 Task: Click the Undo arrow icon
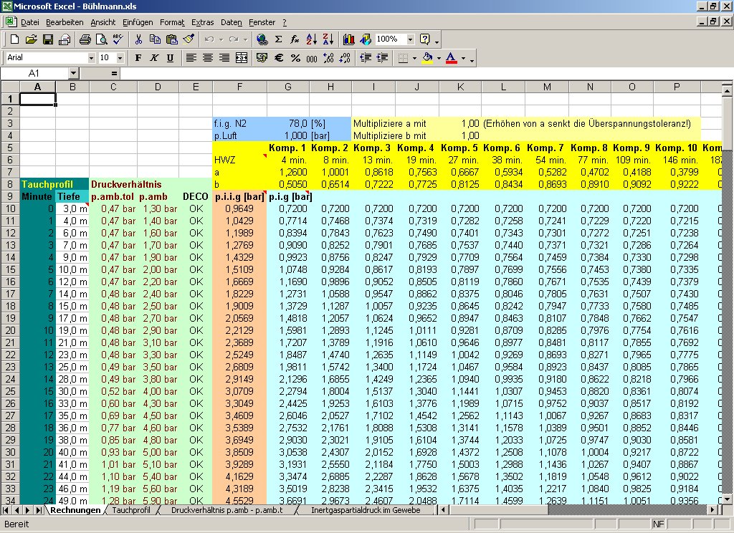[x=209, y=39]
